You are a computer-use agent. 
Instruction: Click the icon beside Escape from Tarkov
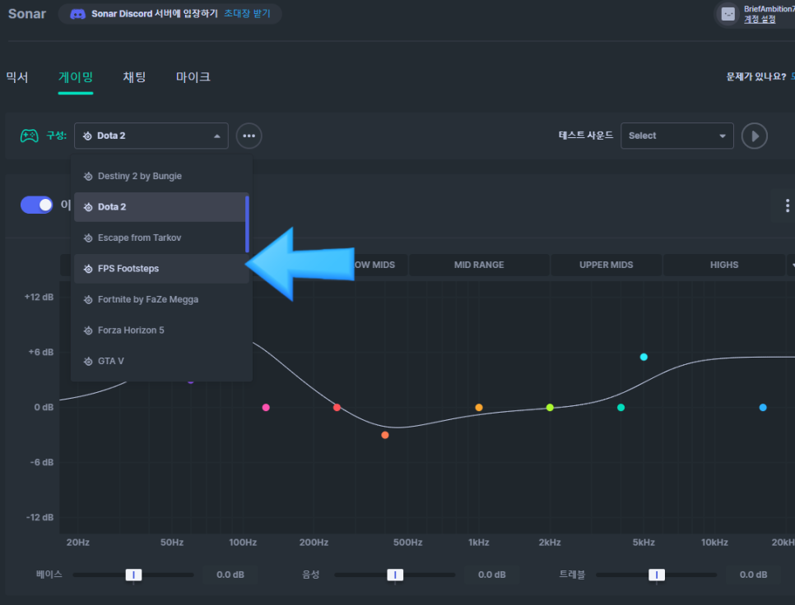click(88, 238)
